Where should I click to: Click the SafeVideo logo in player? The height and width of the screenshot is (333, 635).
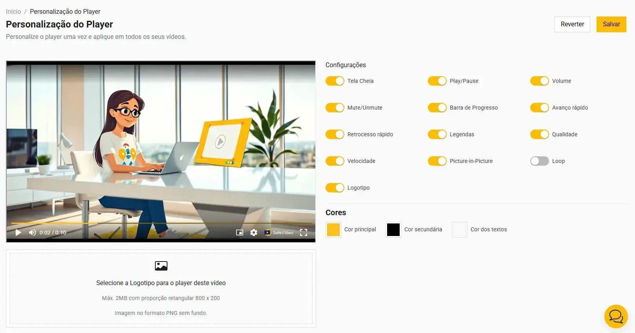(x=279, y=232)
